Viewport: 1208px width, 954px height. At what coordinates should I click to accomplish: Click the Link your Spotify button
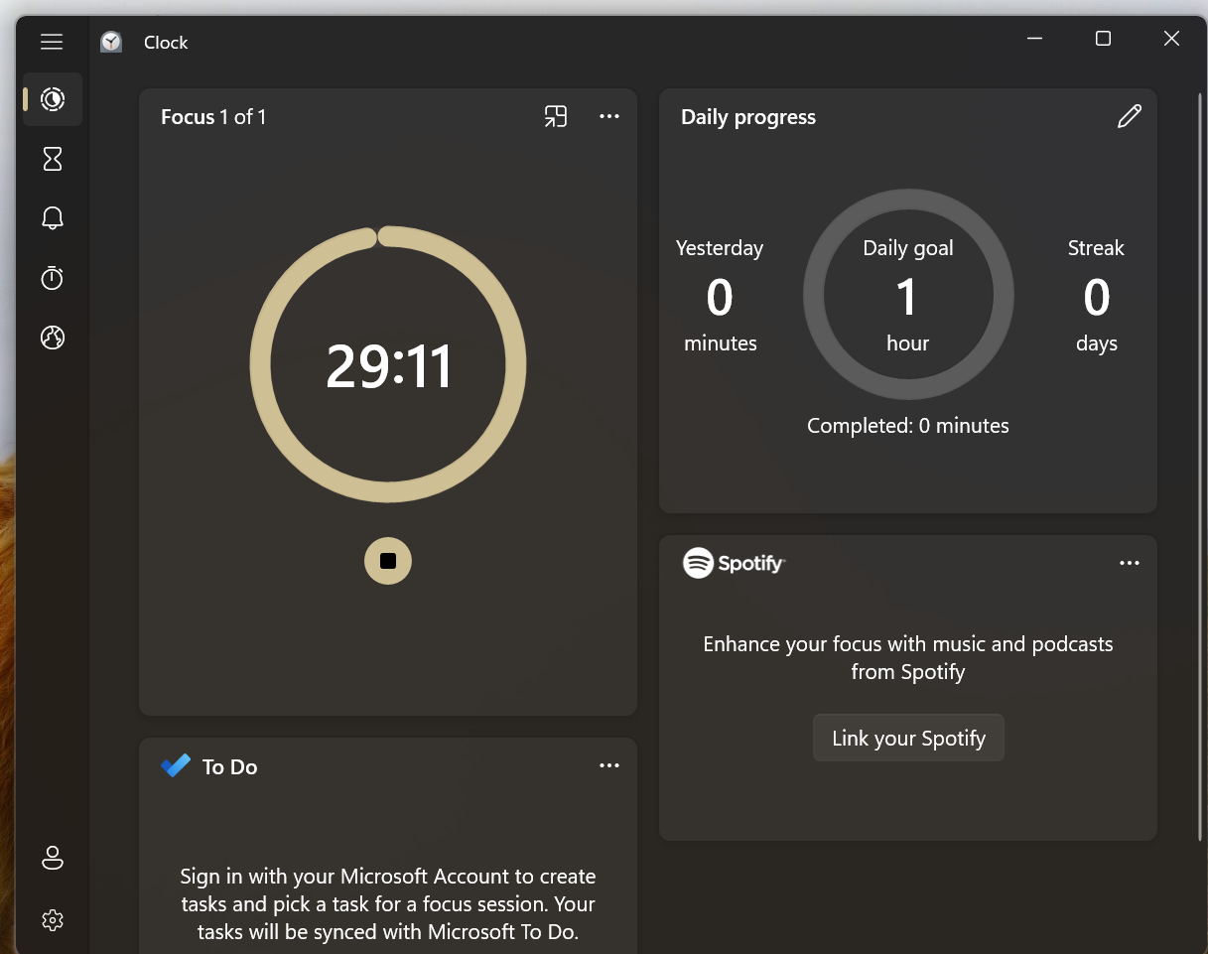(908, 739)
